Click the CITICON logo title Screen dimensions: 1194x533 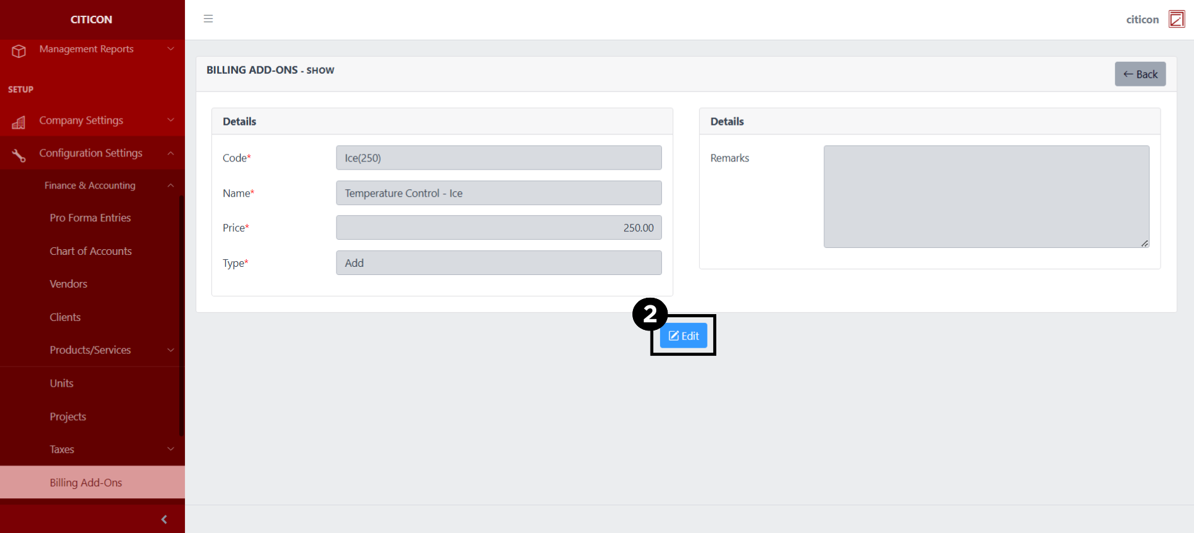point(92,20)
